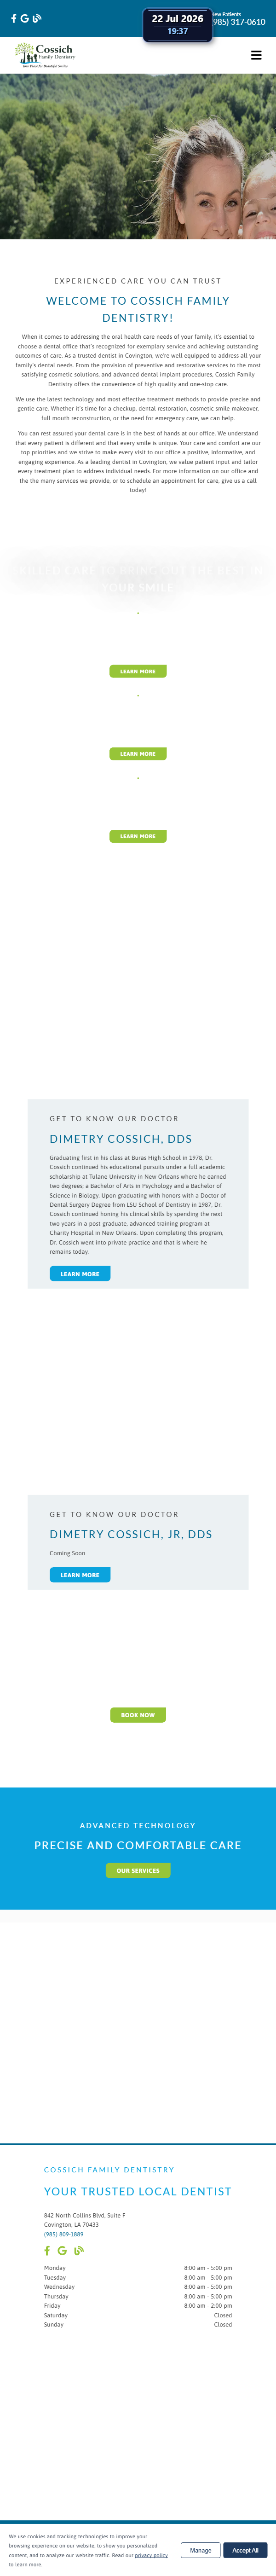Open the privacy policy link
The height and width of the screenshot is (2576, 276).
[x=151, y=2555]
